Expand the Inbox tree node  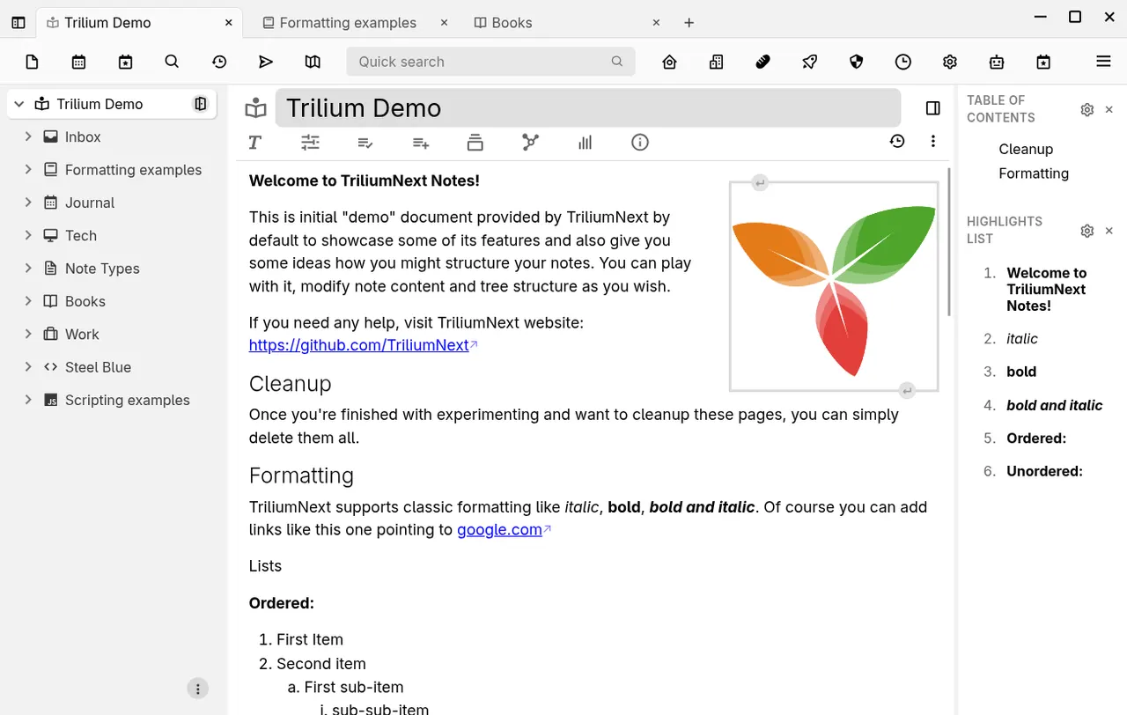click(x=28, y=136)
